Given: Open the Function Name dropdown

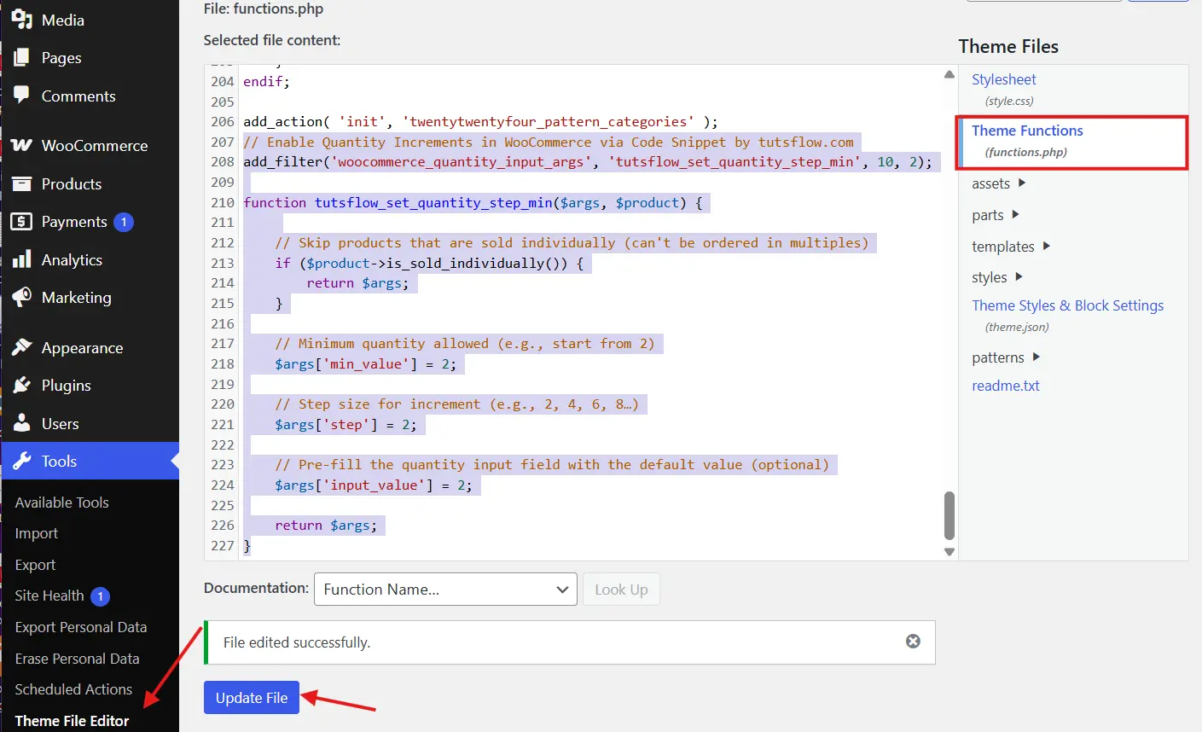Looking at the screenshot, I should coord(445,590).
